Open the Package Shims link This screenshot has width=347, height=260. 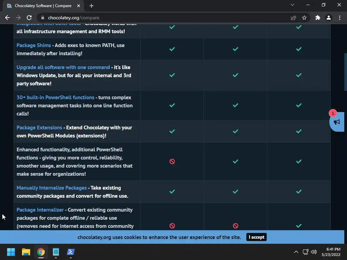point(34,45)
